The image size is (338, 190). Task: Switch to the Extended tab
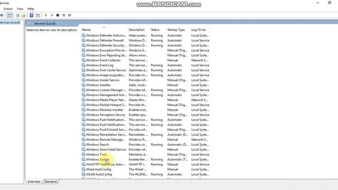click(x=34, y=182)
